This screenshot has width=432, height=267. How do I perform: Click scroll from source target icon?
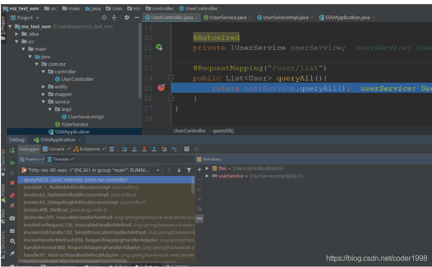[104, 17]
